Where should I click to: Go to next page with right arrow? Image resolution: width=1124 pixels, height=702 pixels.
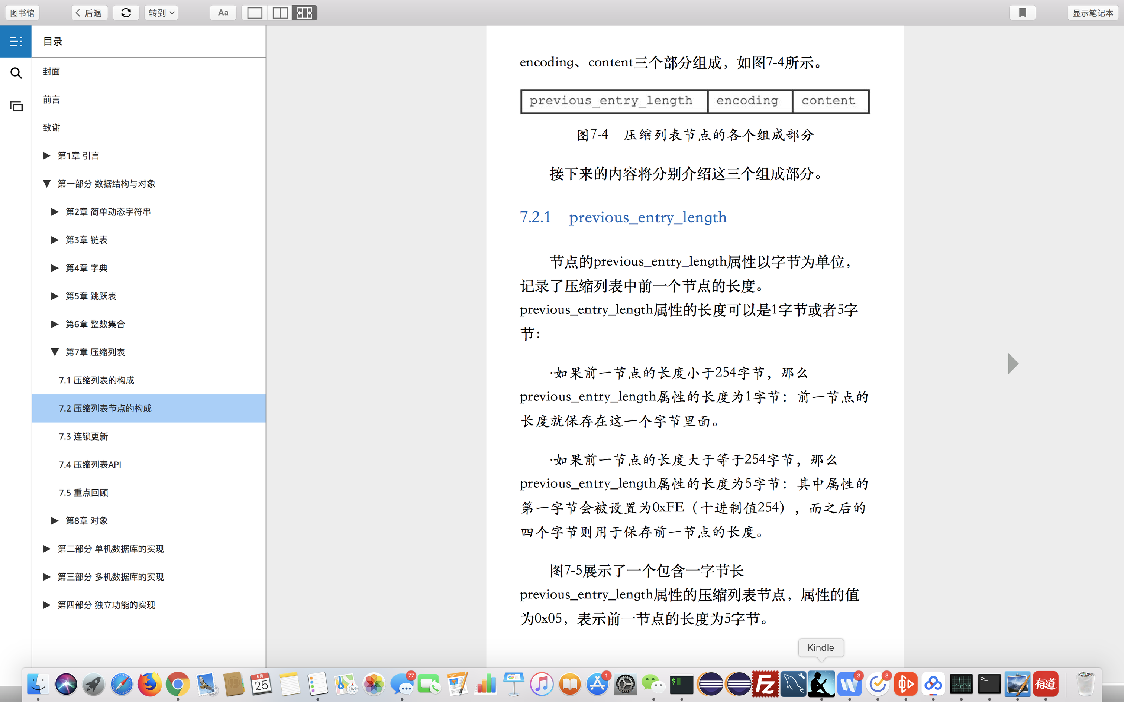pos(1013,364)
